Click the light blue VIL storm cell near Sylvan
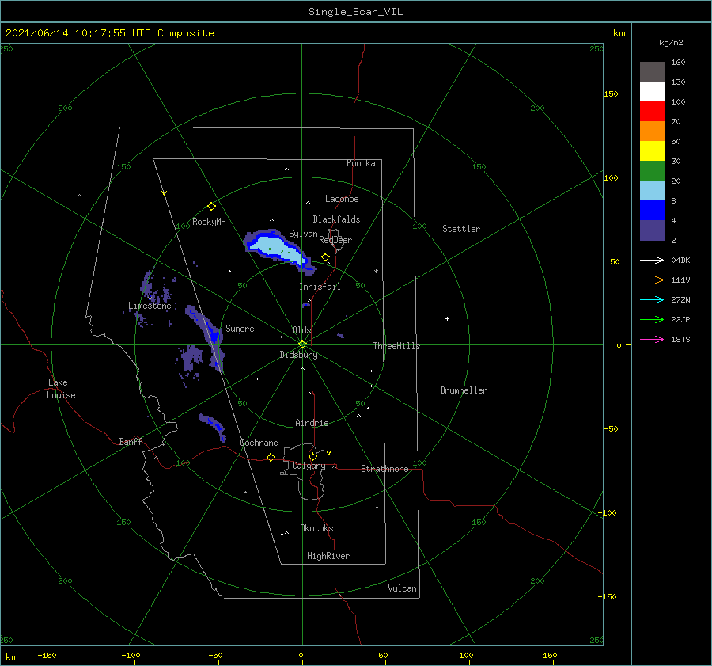Screen dimensions: 712x666 pos(275,249)
